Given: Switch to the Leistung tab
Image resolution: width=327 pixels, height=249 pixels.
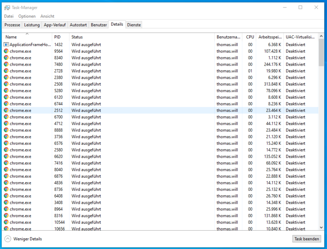Looking at the screenshot, I should click(32, 25).
